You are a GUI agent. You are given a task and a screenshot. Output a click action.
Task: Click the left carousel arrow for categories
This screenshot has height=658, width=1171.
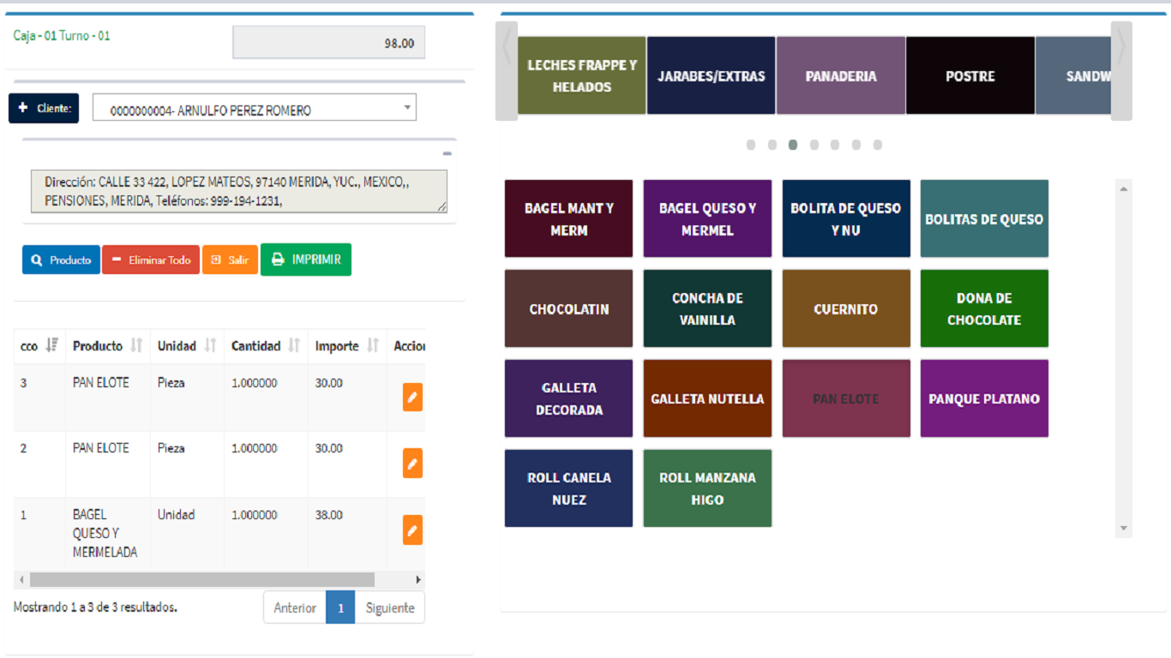pyautogui.click(x=507, y=71)
